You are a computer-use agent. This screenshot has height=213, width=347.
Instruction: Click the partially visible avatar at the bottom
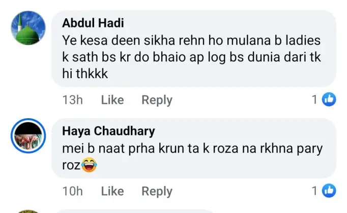(x=28, y=210)
